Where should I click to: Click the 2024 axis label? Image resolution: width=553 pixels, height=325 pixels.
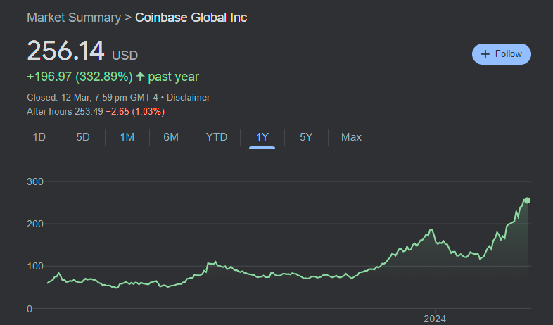tap(435, 319)
